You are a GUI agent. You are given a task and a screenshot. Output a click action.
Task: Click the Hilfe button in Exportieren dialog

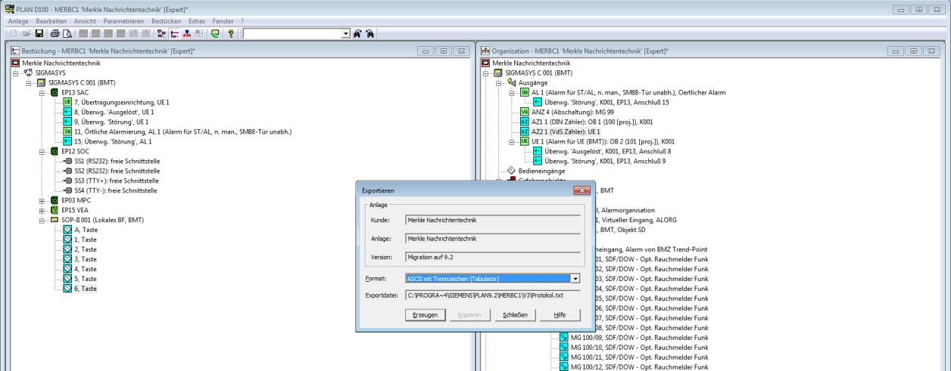pos(560,315)
